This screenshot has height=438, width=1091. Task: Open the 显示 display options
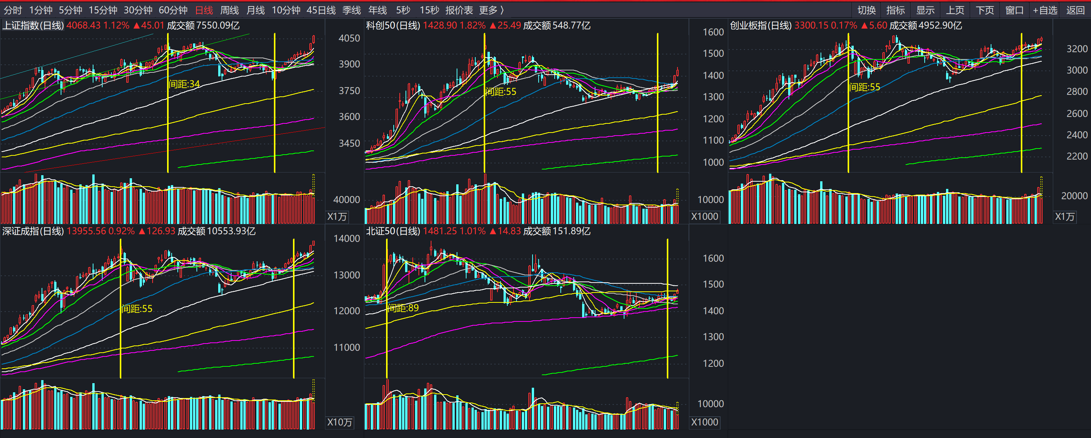[x=925, y=10]
